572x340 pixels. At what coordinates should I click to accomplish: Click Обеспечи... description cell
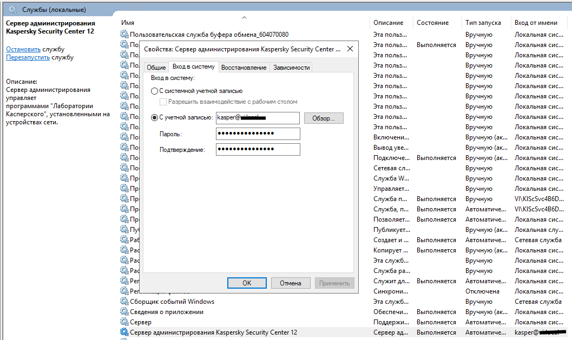390,312
